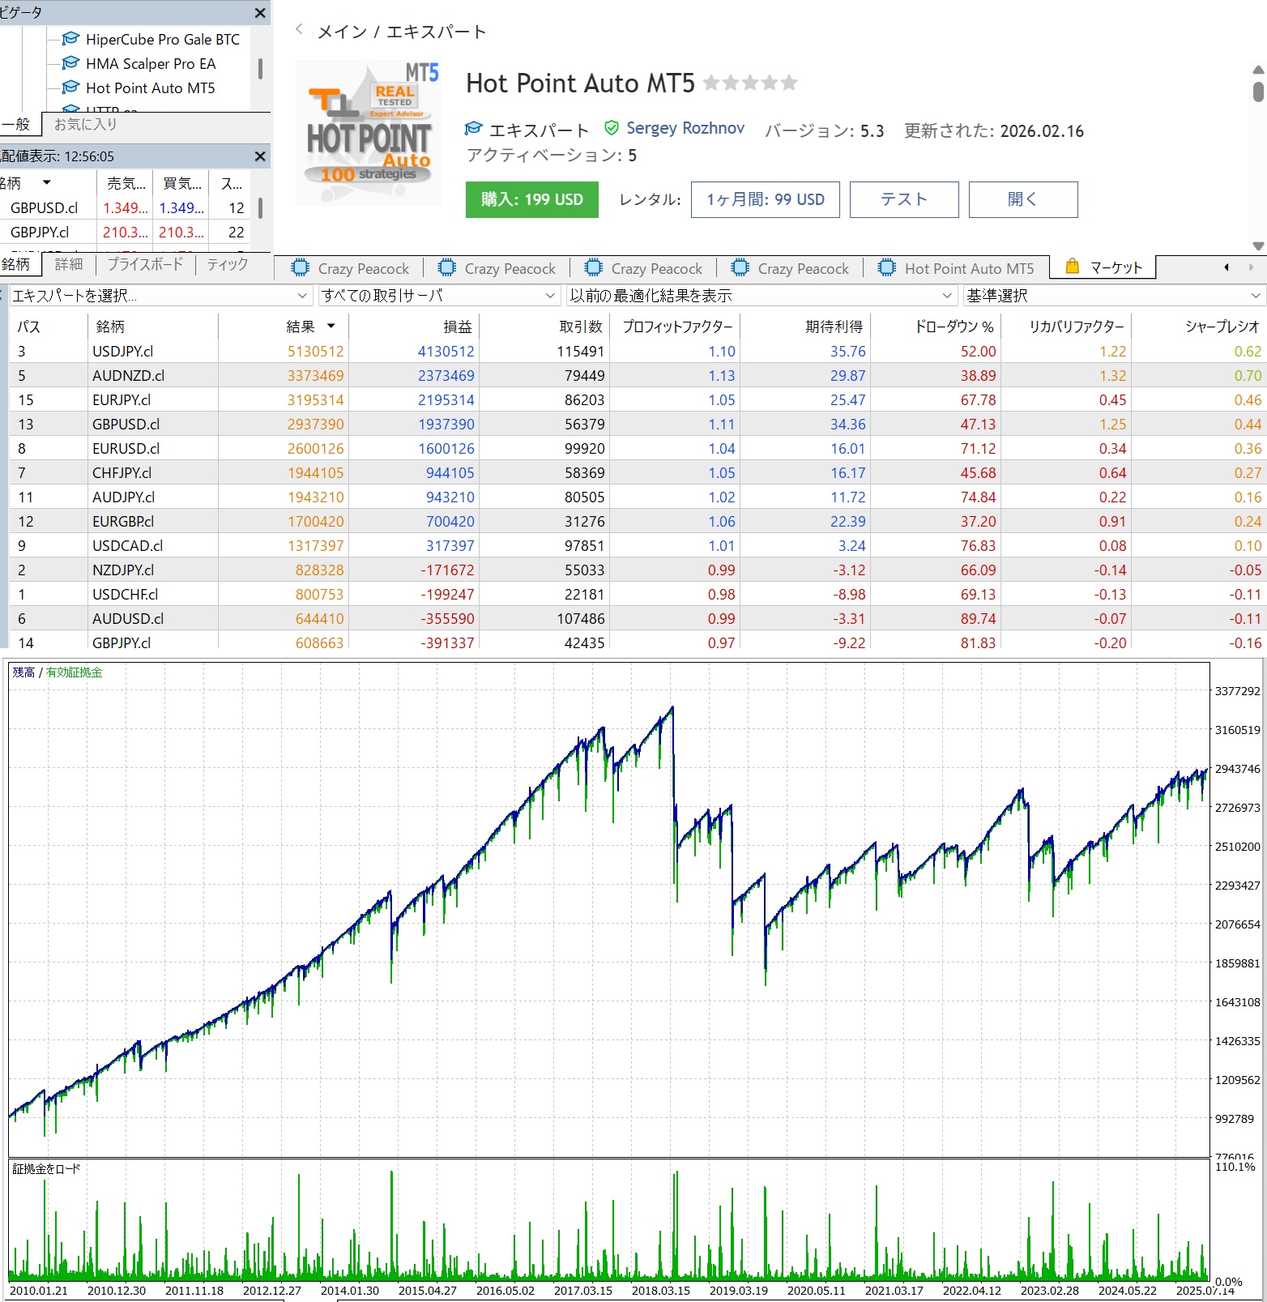This screenshot has width=1267, height=1302.
Task: Click loss value -355590
Action: [448, 618]
